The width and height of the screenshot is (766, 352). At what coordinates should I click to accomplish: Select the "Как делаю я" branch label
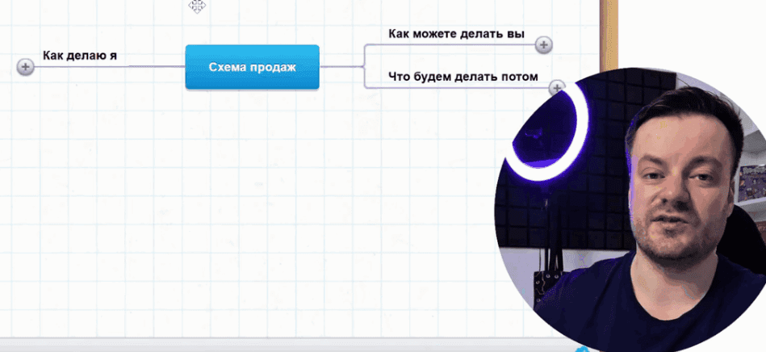[80, 56]
